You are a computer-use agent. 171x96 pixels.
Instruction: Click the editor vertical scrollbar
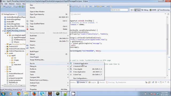(x=167, y=39)
